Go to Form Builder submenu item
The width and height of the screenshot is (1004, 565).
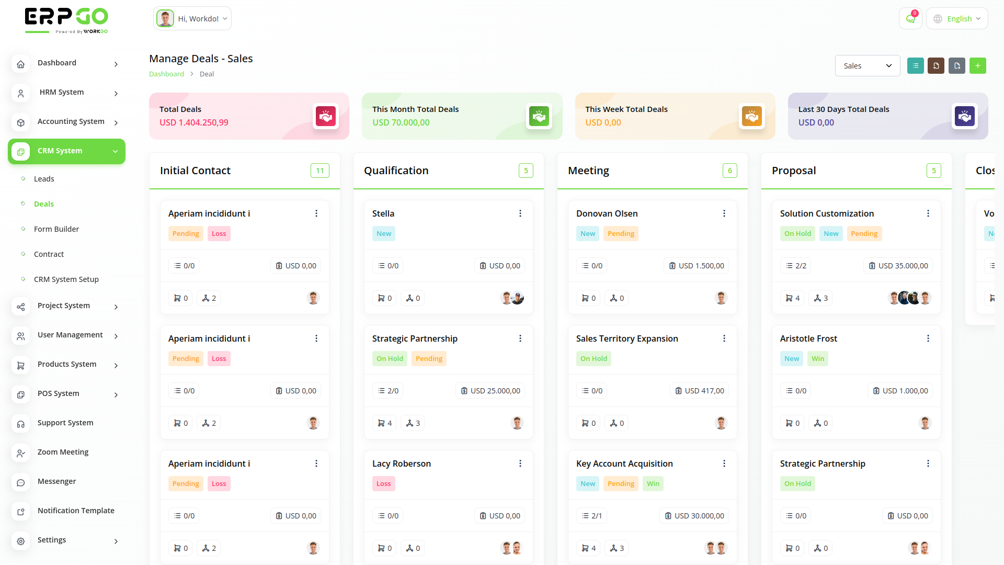[56, 229]
